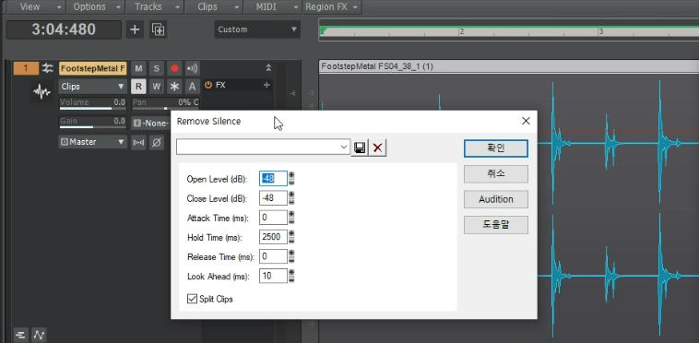The image size is (699, 343).
Task: Click the interleave mono/stereo icon
Action: pos(138,142)
